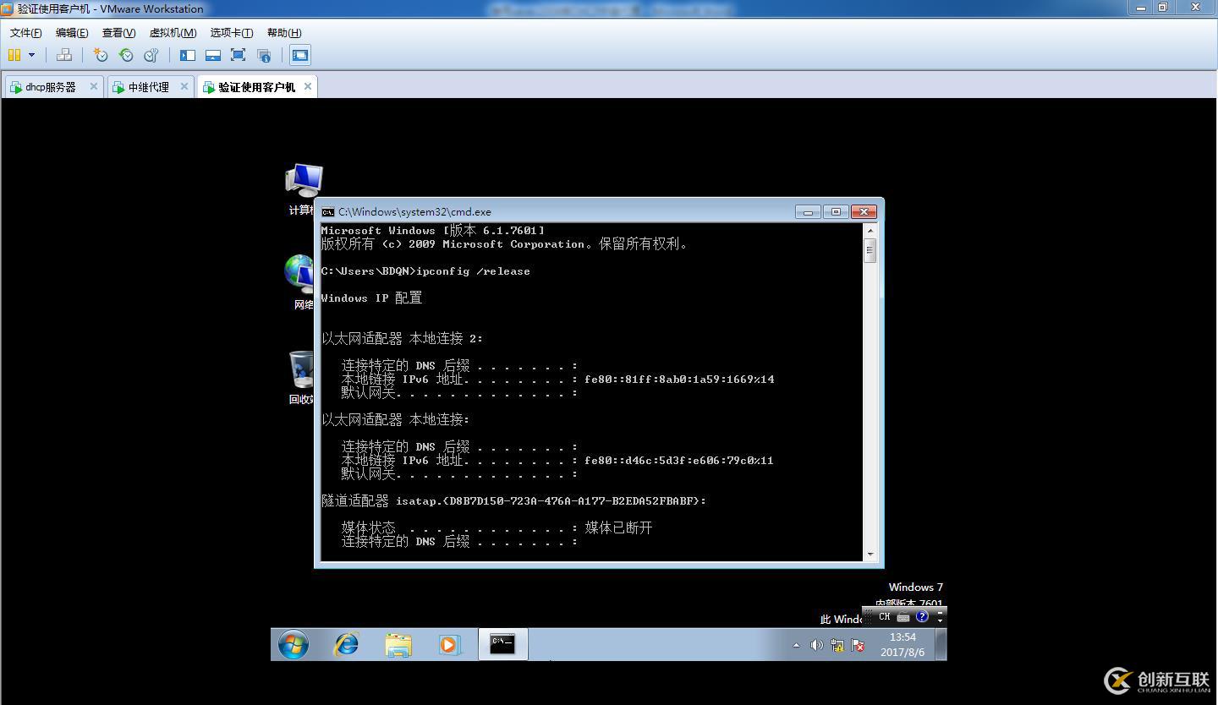Click the cmd window scroll up arrow
1218x705 pixels.
point(870,230)
